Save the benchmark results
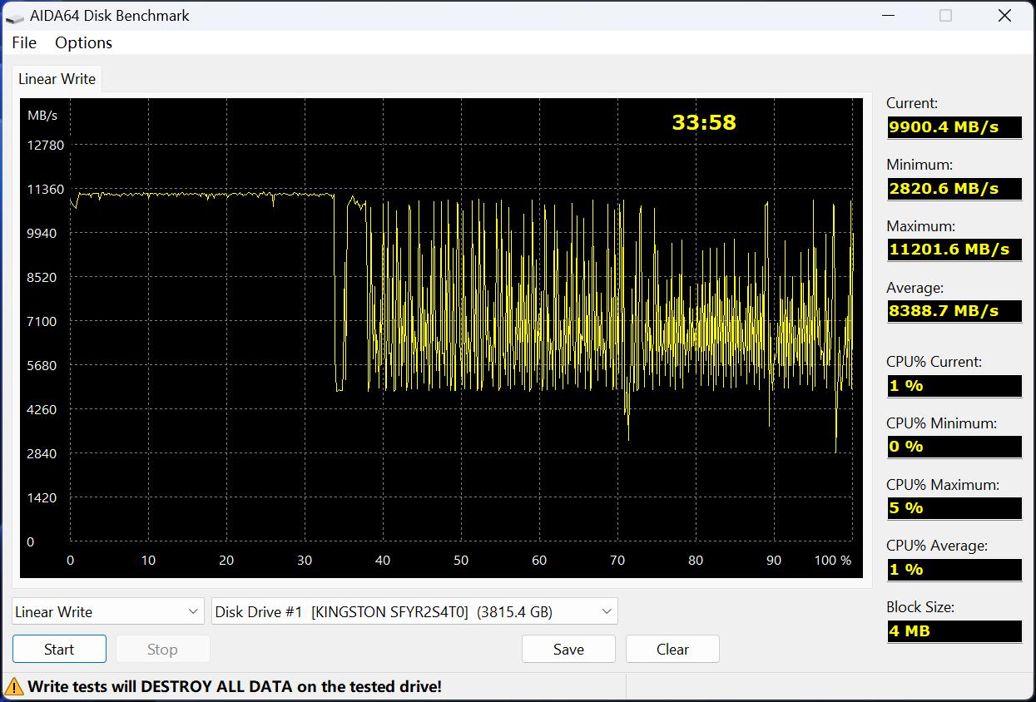Viewport: 1036px width, 702px height. (568, 650)
